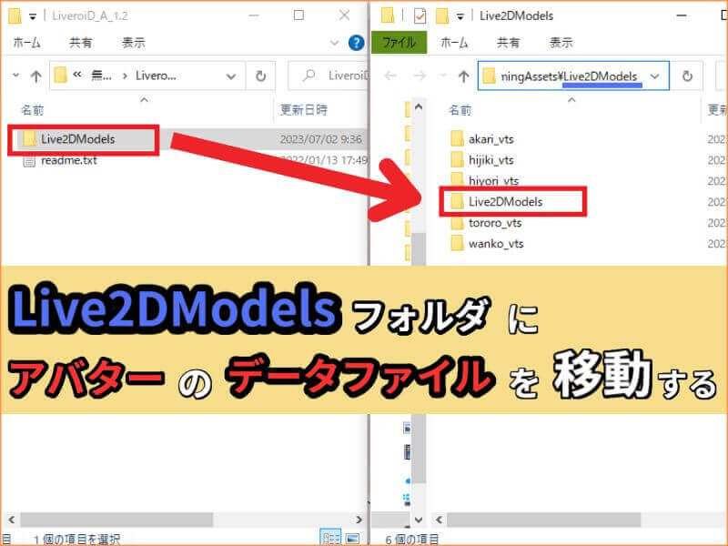Click the folder icon in the LiveroiD_A_1.2 title bar
This screenshot has width=728, height=546.
pos(15,15)
